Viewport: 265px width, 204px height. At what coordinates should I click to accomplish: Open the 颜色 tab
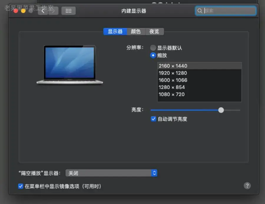(x=136, y=31)
